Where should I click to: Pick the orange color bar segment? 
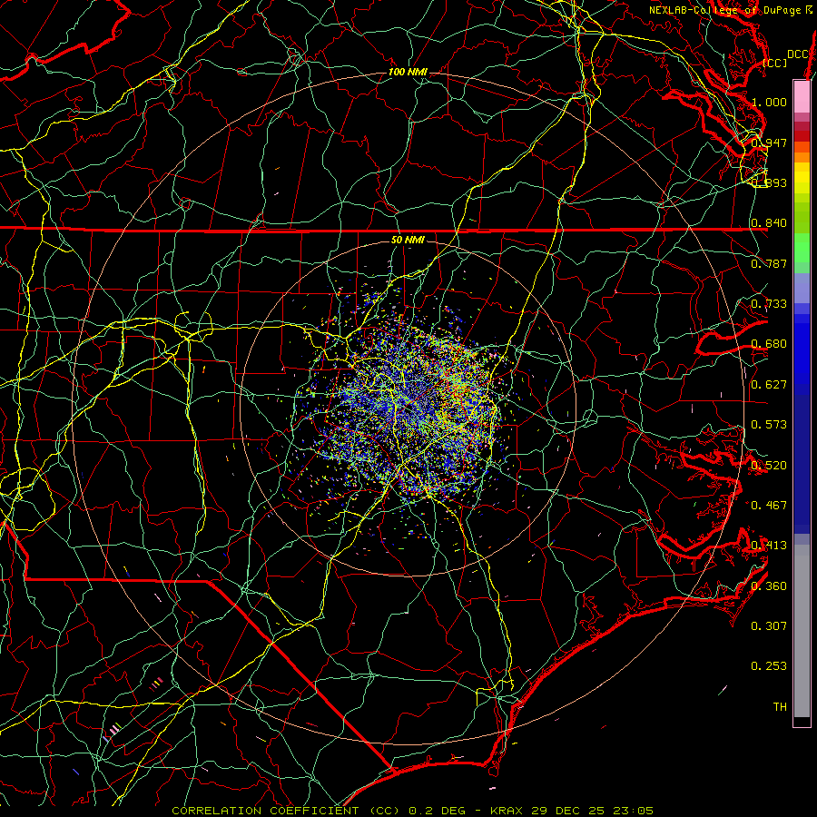[802, 157]
